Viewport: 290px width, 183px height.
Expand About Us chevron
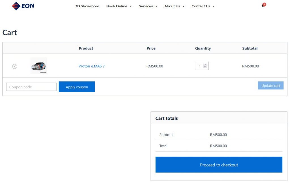tap(184, 6)
